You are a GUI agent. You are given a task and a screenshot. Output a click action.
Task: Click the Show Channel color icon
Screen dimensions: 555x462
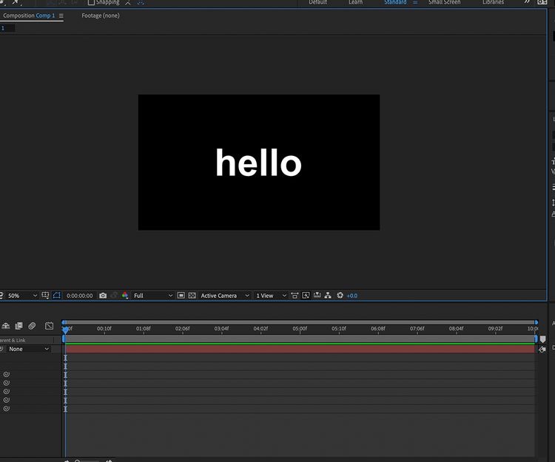click(125, 296)
